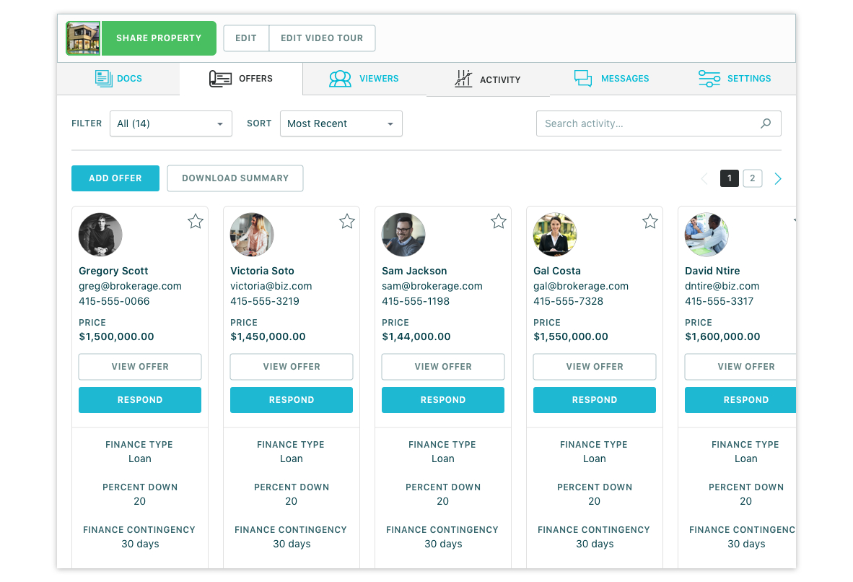Open the Sort Most Recent dropdown

[341, 123]
